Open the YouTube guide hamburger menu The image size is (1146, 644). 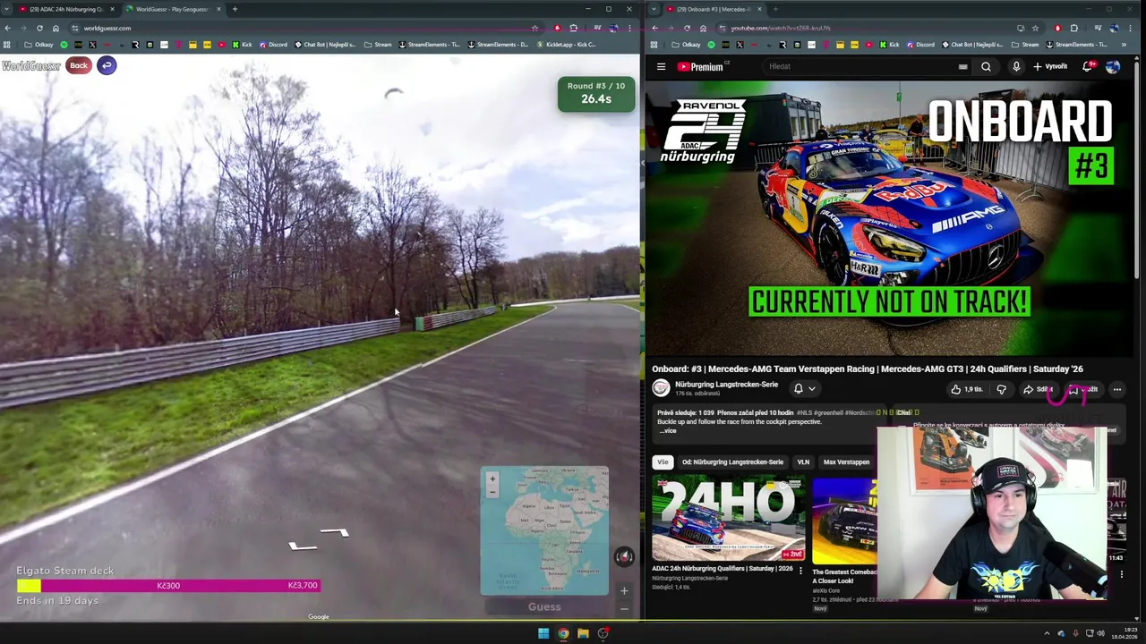(x=661, y=66)
